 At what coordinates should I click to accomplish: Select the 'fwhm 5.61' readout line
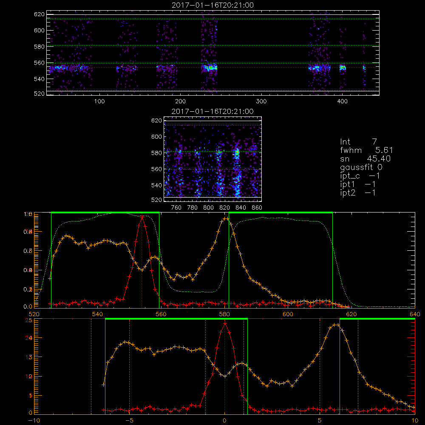coord(366,150)
